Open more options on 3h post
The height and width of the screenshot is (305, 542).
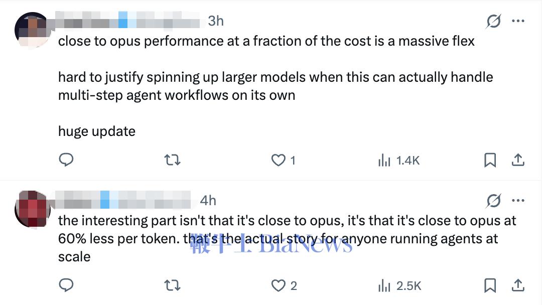518,21
